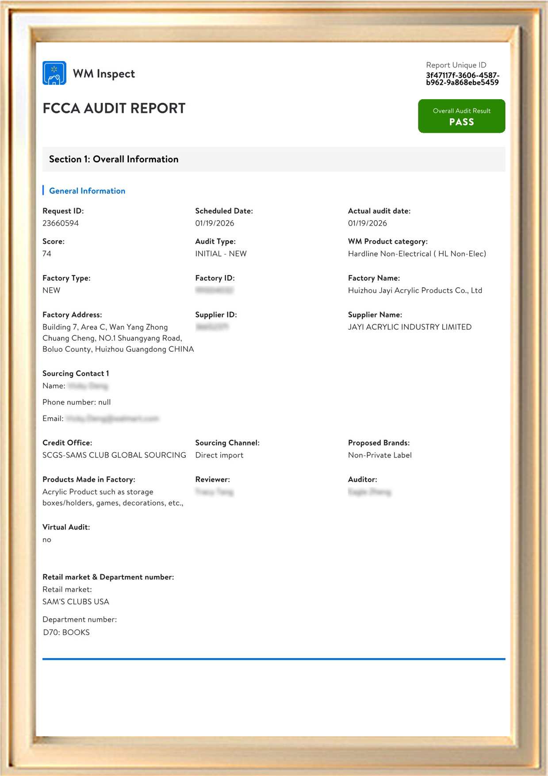Screen dimensions: 548x776
Task: Click the WM Inspect logo icon
Action: (54, 73)
